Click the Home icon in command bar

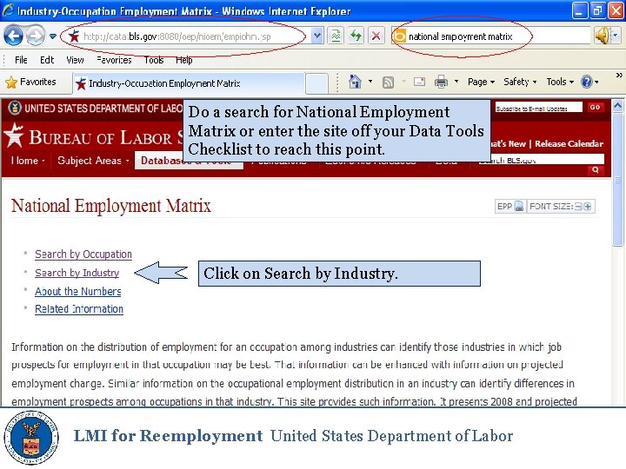coord(355,82)
